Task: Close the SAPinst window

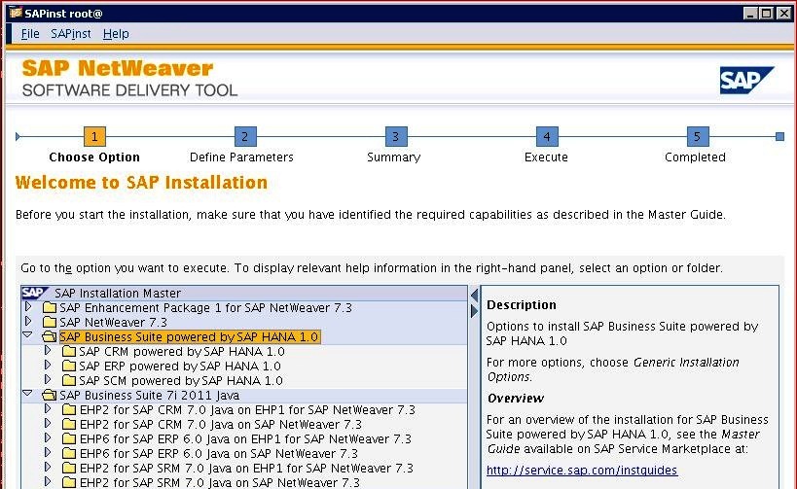Action: (784, 14)
